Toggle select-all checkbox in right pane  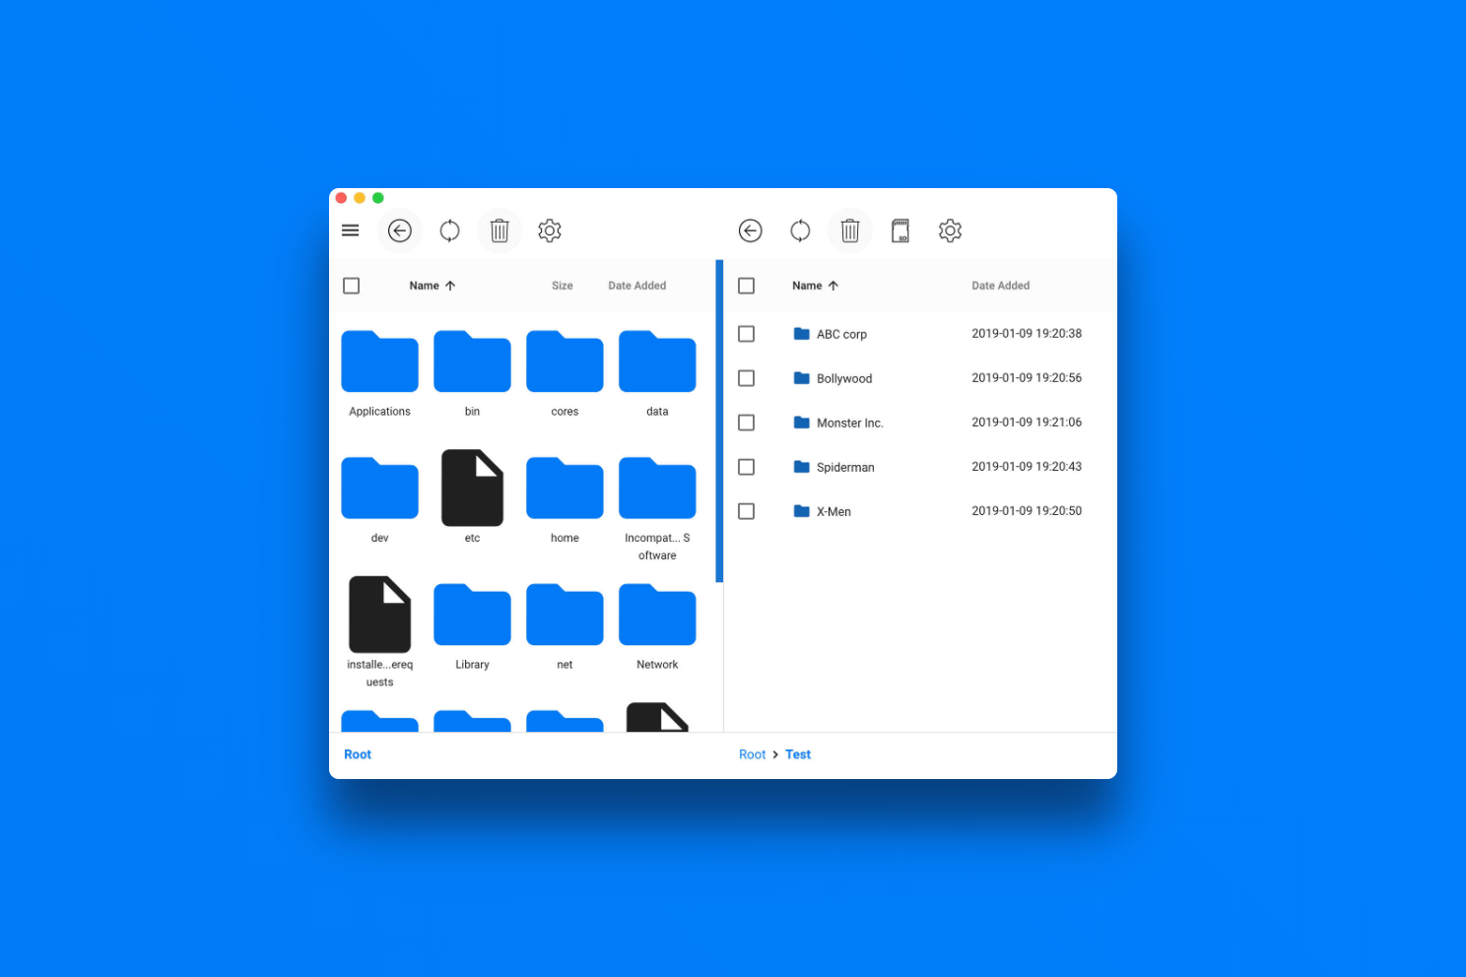pyautogui.click(x=746, y=286)
